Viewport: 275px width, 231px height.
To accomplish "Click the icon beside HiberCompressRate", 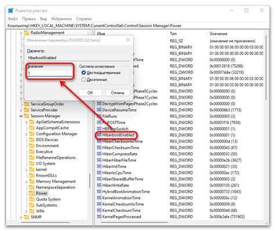I will point(99,154).
